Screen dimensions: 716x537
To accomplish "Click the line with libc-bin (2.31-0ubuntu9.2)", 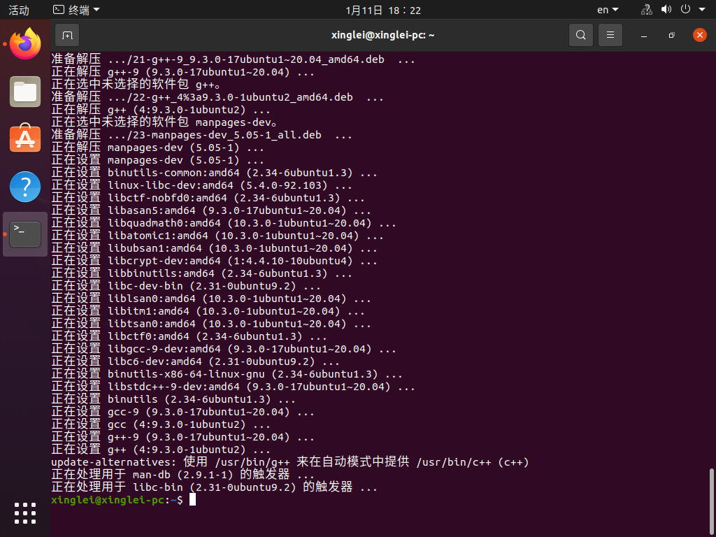I will coord(214,487).
